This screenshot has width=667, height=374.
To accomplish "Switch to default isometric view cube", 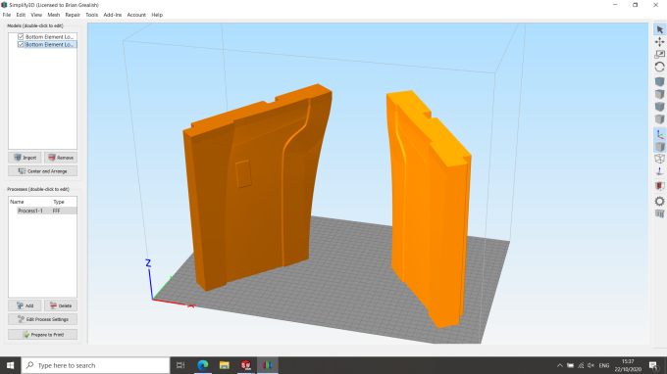I will pos(659,81).
